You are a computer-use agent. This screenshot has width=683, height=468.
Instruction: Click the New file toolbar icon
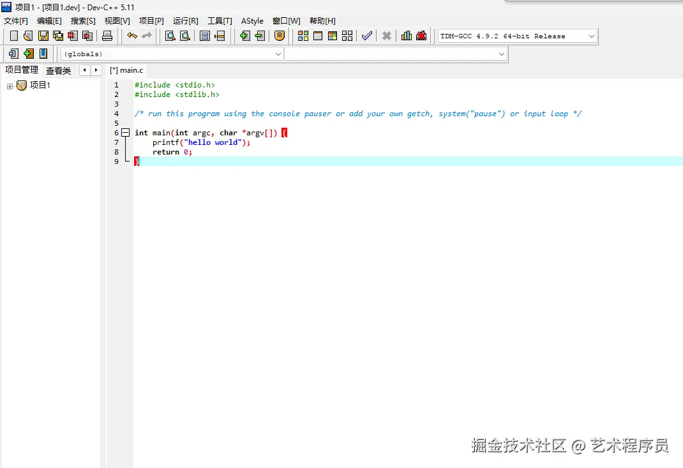(x=13, y=36)
